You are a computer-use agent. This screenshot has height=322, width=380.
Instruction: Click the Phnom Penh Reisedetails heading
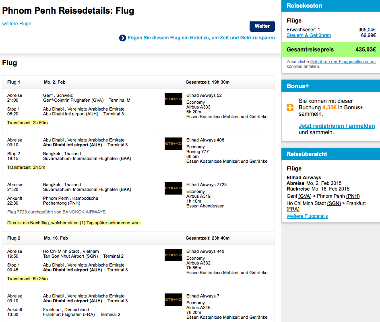point(68,10)
